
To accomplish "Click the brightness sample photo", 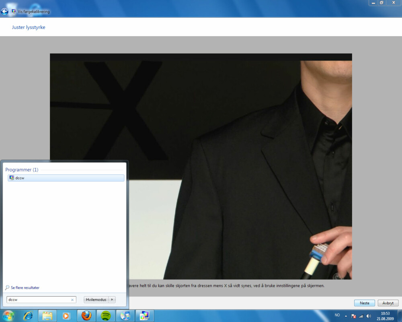I will pos(201,166).
